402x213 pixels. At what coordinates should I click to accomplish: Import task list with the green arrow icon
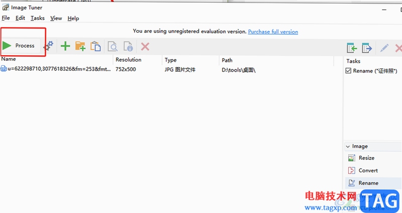(352, 48)
